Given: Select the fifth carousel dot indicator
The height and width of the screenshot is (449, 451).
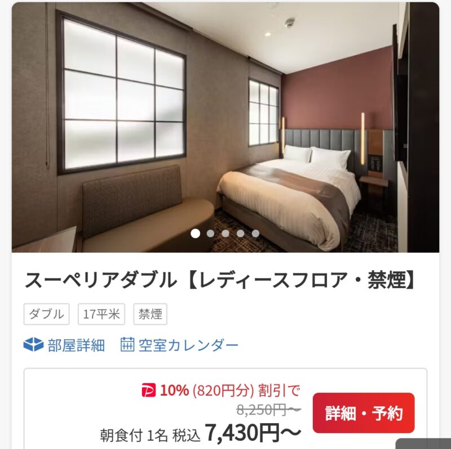Looking at the screenshot, I should pos(255,234).
